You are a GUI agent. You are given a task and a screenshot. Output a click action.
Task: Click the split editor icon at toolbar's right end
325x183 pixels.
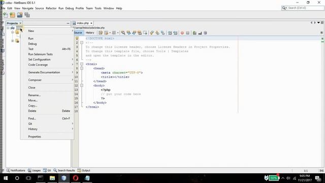click(x=321, y=33)
